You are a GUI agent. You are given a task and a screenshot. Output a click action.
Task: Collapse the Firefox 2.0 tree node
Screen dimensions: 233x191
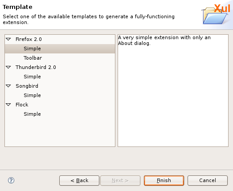[x=8, y=39]
